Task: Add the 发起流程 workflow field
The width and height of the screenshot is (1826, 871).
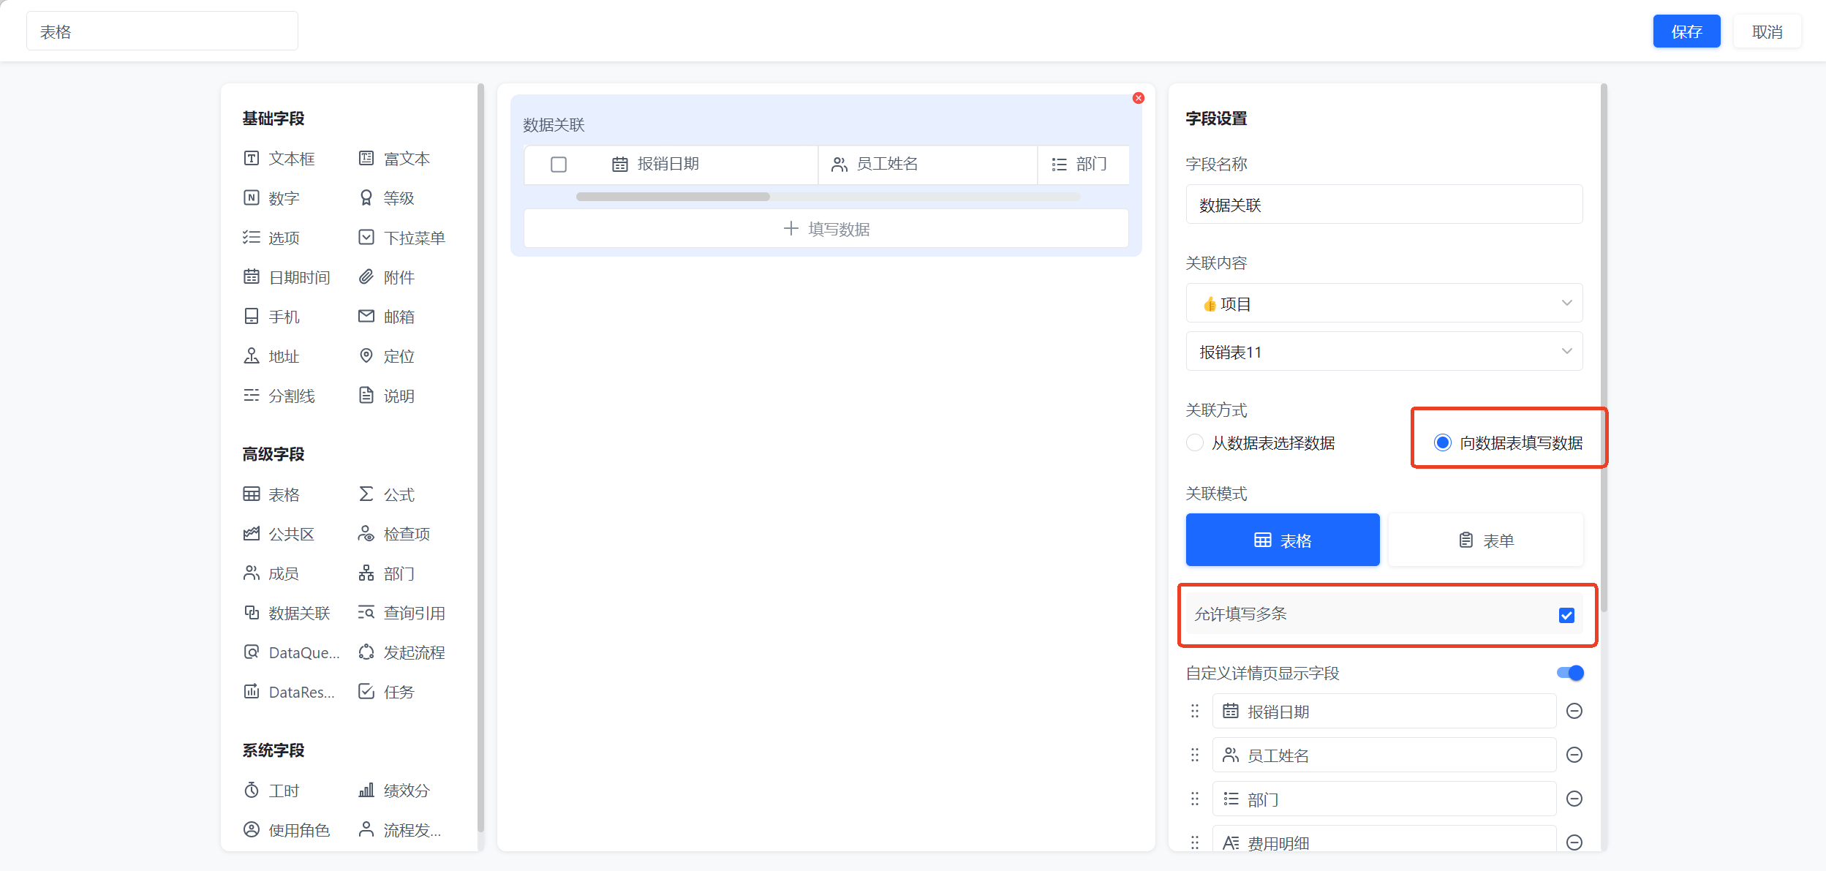Action: (401, 652)
